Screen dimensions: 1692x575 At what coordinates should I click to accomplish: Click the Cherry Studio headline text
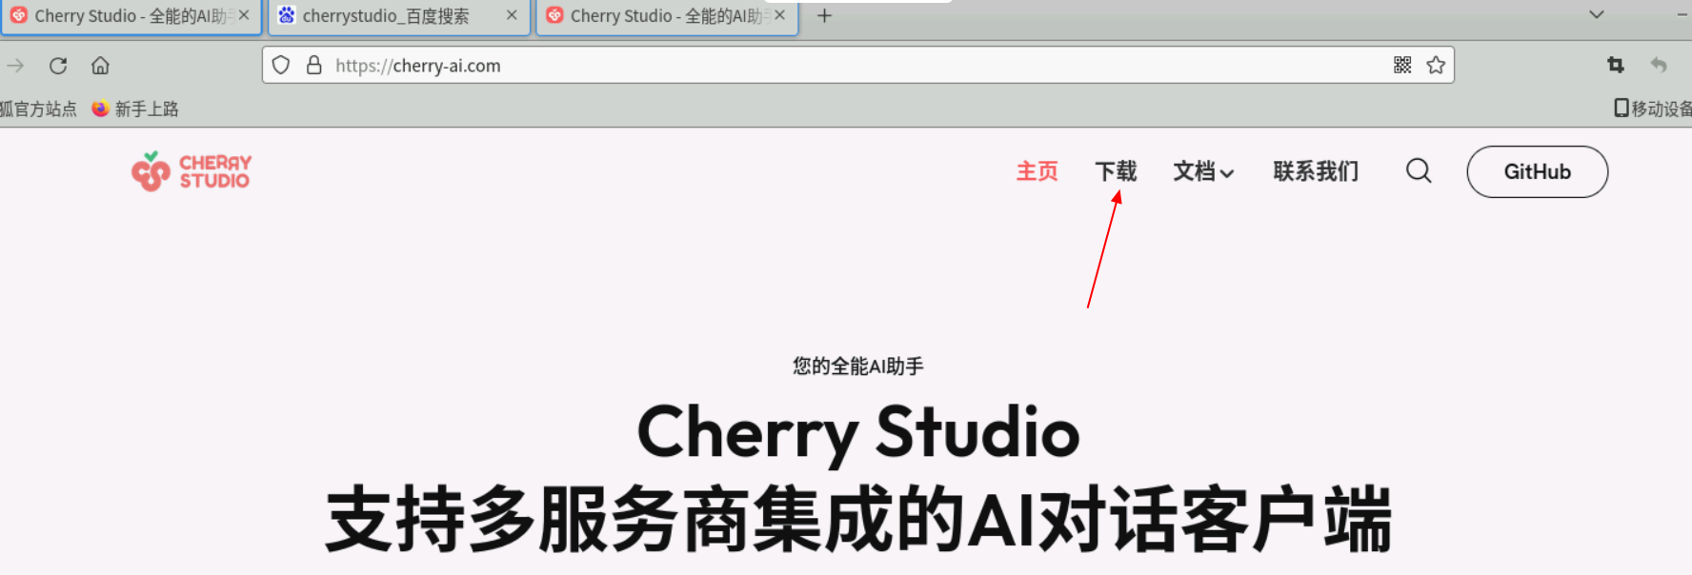tap(857, 432)
